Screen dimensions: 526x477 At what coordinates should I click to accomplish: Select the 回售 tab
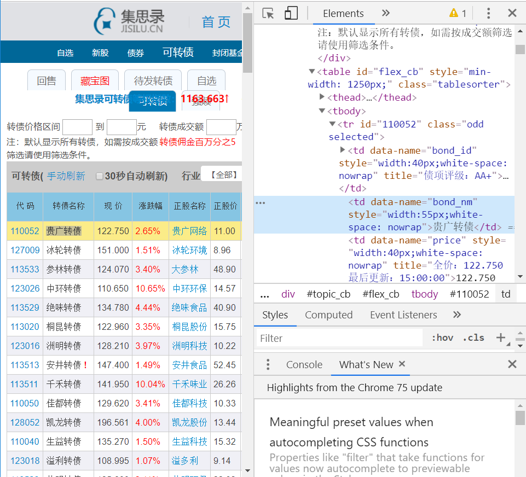[x=47, y=80]
